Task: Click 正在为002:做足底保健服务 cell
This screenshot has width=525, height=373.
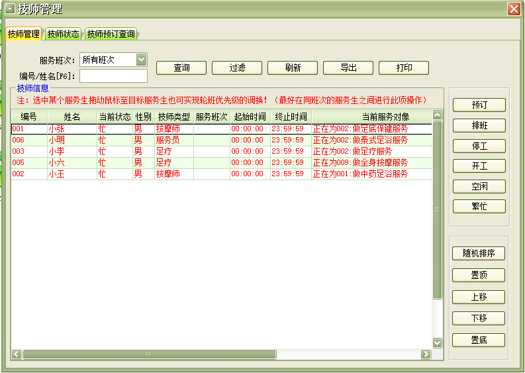Action: pyautogui.click(x=371, y=129)
